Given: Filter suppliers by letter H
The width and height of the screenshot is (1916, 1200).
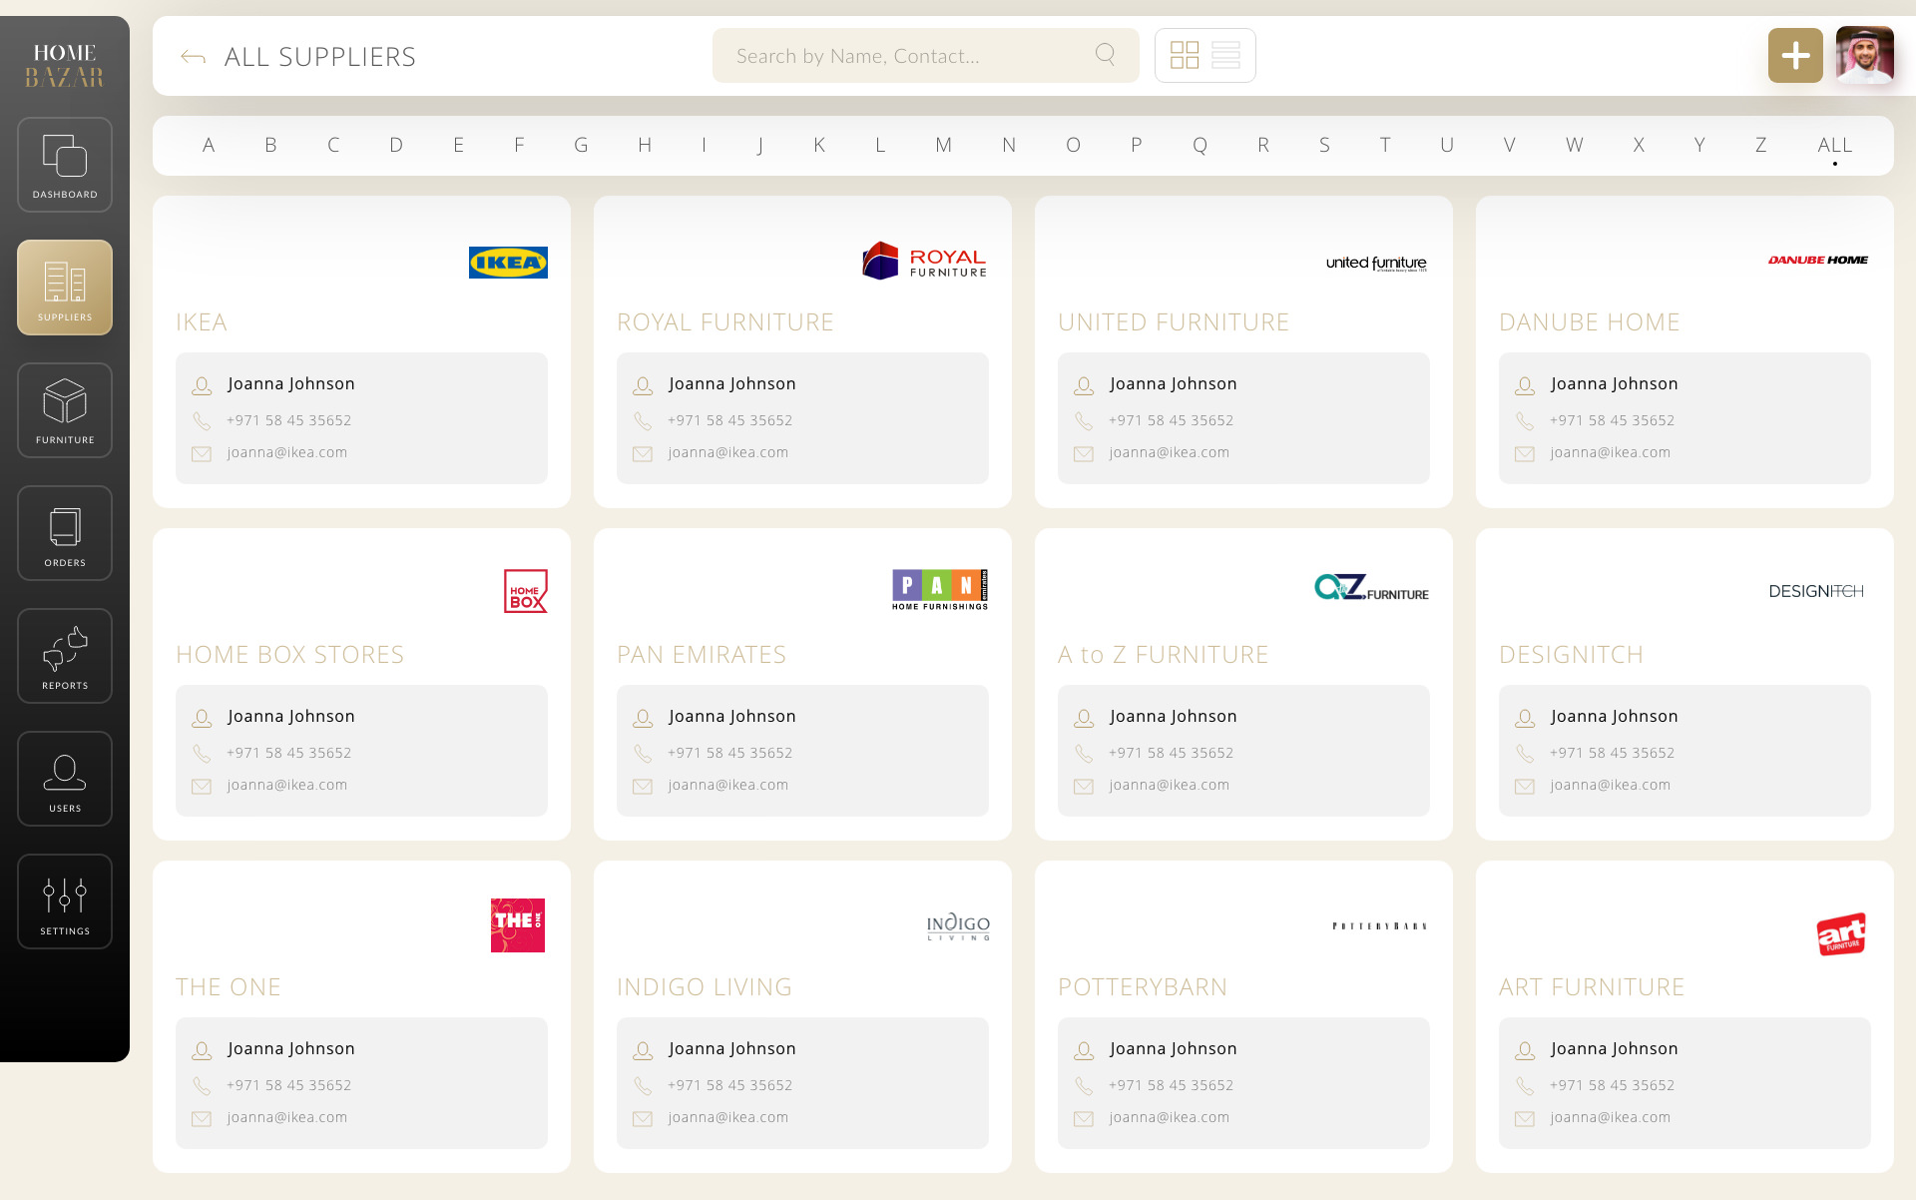Looking at the screenshot, I should tap(645, 145).
